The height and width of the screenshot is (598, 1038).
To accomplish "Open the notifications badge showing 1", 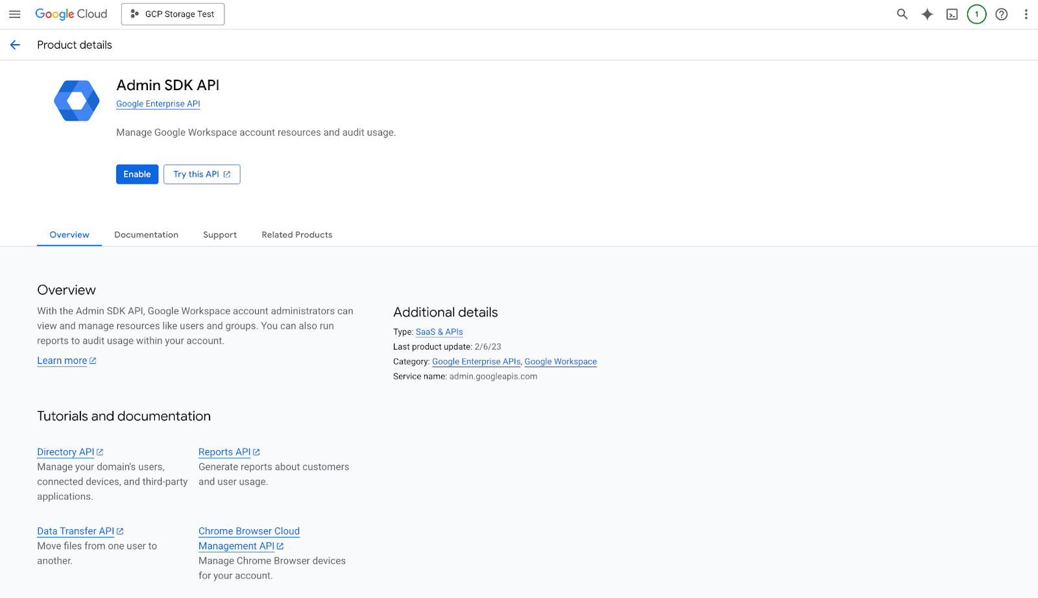I will click(x=976, y=14).
